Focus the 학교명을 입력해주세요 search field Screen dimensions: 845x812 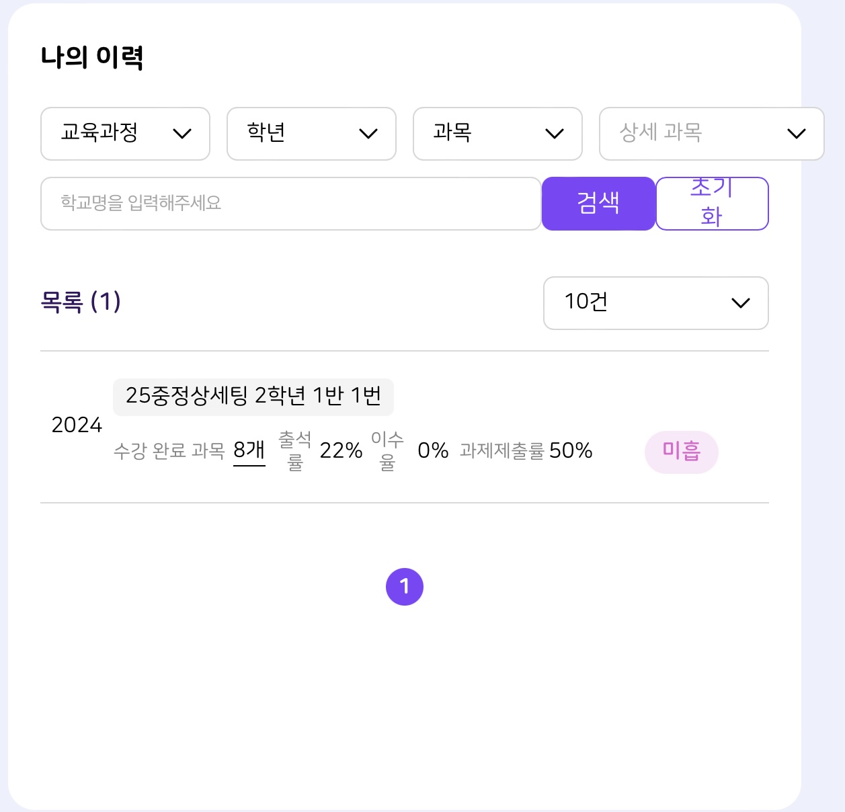[290, 204]
